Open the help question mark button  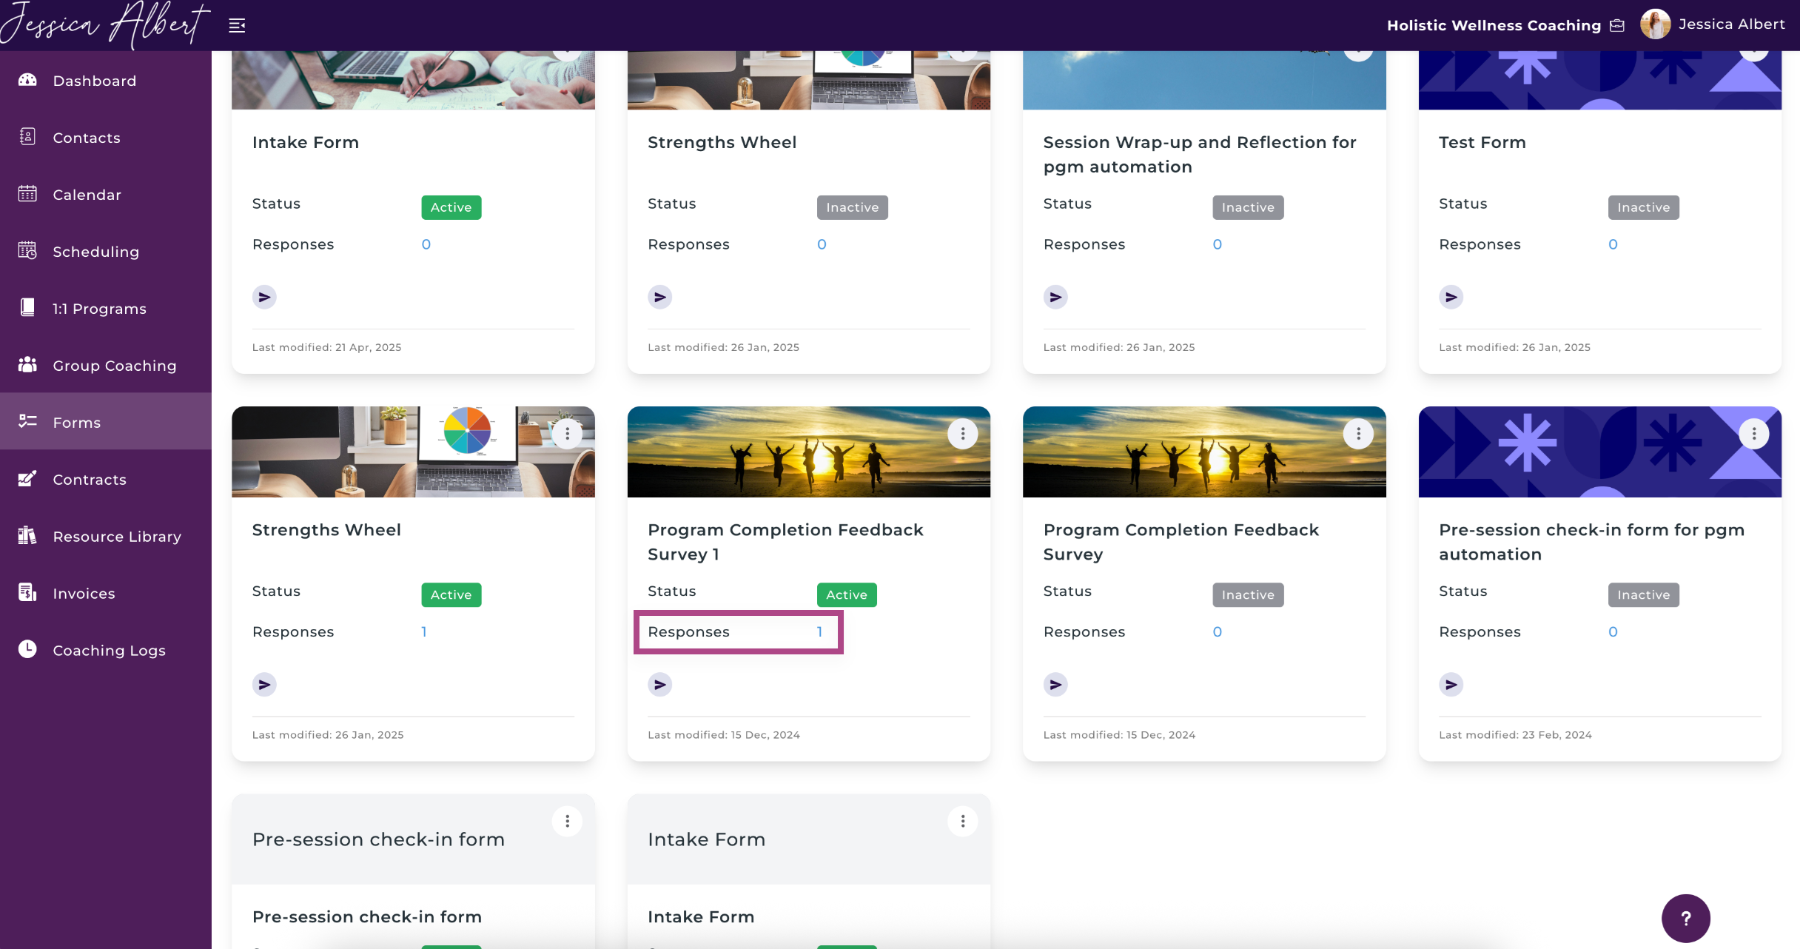pyautogui.click(x=1685, y=919)
